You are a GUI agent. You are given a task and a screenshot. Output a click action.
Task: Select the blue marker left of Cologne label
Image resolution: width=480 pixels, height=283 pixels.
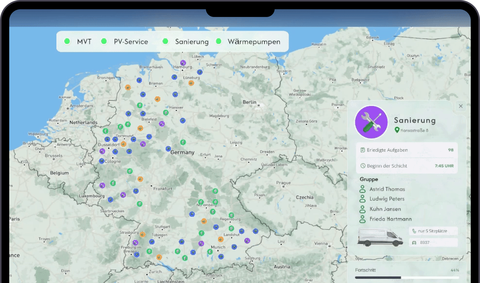[x=102, y=161]
